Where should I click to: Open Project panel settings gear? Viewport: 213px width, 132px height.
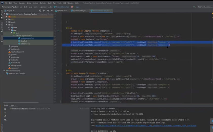click(x=48, y=11)
